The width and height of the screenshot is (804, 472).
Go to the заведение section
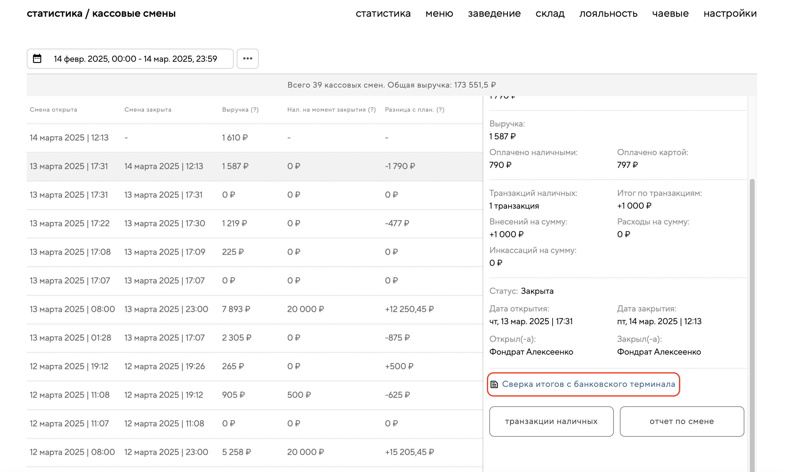(x=494, y=13)
